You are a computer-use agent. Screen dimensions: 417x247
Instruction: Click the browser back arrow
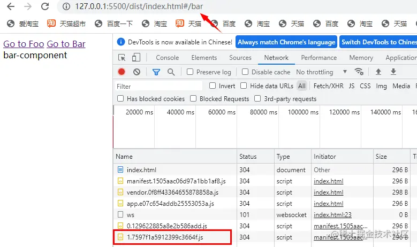(x=11, y=6)
